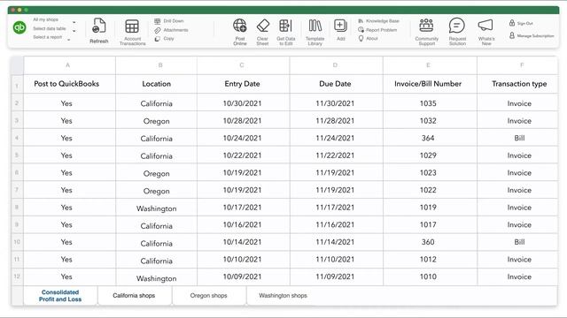Click invoice number 1022 cell

point(430,190)
